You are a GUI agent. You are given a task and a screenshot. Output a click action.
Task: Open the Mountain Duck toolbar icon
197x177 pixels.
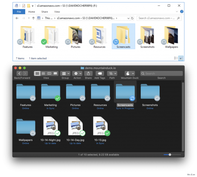tap(130, 73)
